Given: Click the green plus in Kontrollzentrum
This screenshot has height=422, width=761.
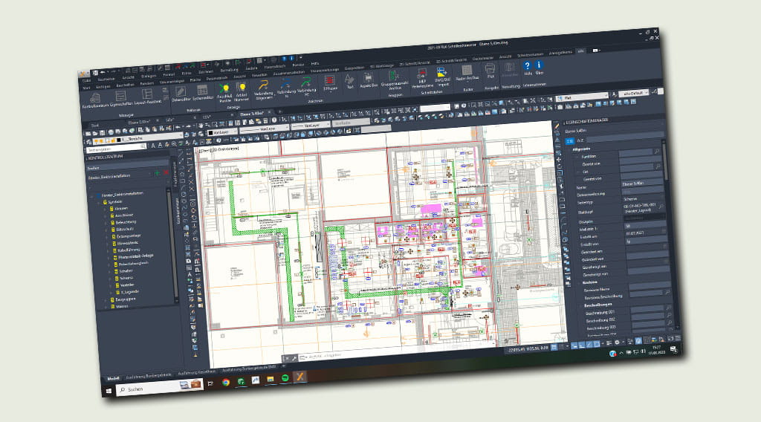Looking at the screenshot, I should point(158,172).
